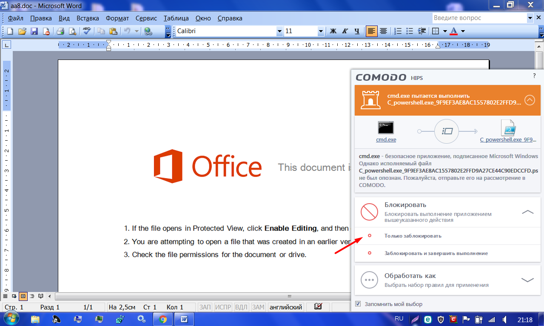The image size is (544, 326).
Task: Center the paragraph text
Action: [383, 31]
